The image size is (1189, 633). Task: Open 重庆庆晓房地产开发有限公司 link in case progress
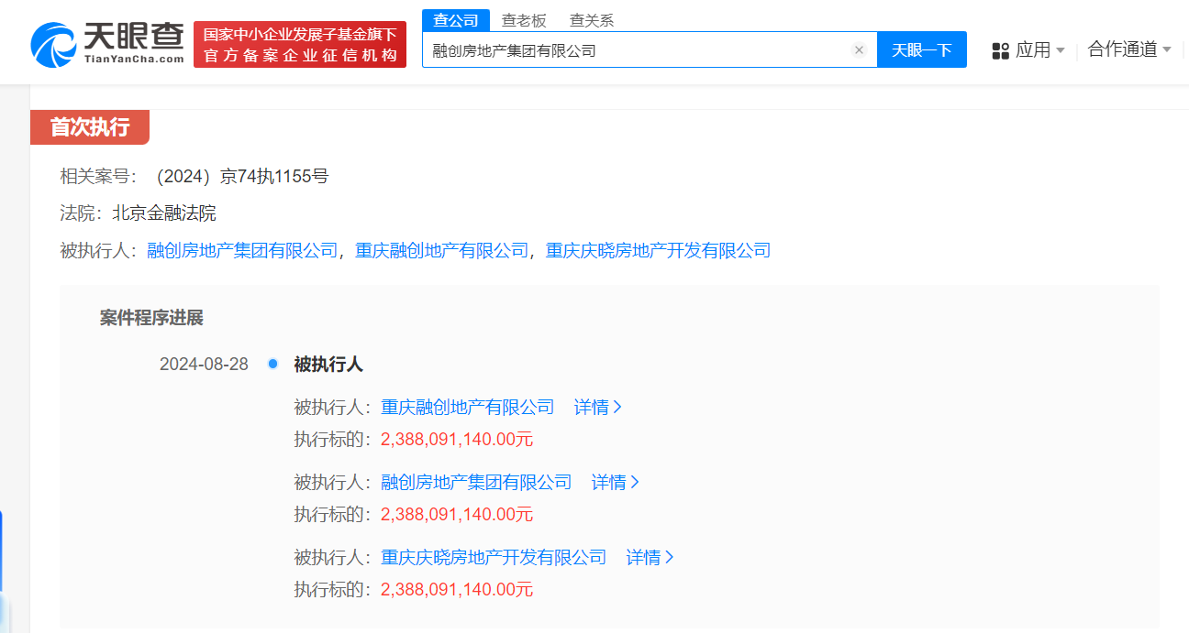point(494,557)
